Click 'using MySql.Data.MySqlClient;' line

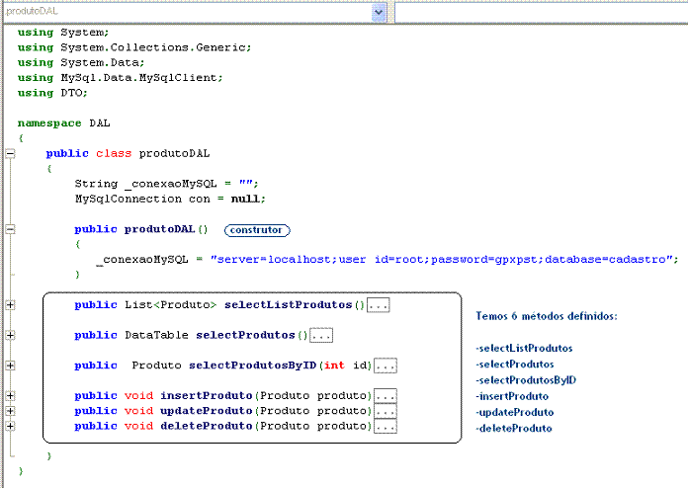click(121, 78)
